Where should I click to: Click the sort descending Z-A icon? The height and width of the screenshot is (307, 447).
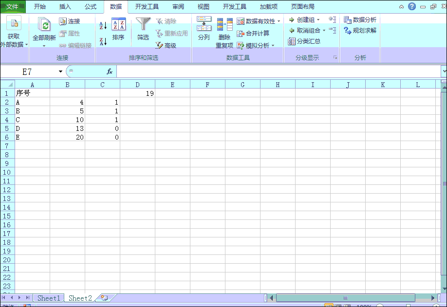[103, 41]
